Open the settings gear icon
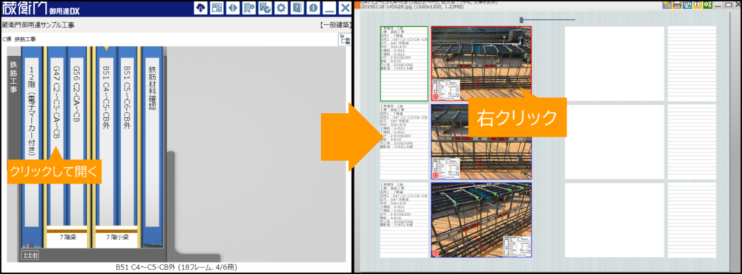Image resolution: width=742 pixels, height=274 pixels. 281,8
